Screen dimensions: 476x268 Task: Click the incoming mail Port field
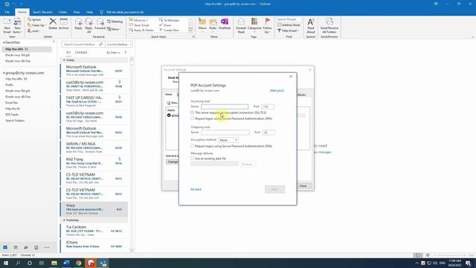tap(268, 106)
